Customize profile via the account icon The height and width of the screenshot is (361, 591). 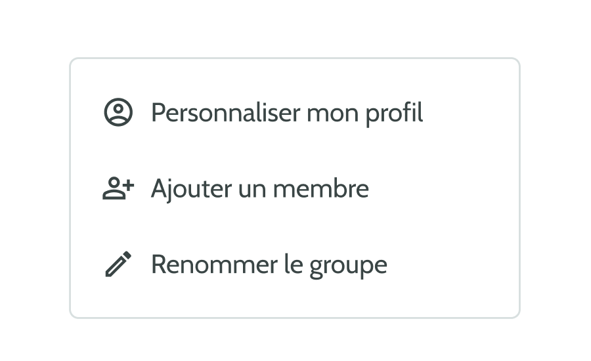[x=118, y=112]
